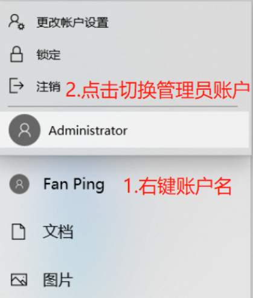Viewport: 253px width, 298px height.
Task: Open 更改帐户设置 menu entry
Action: 72,22
